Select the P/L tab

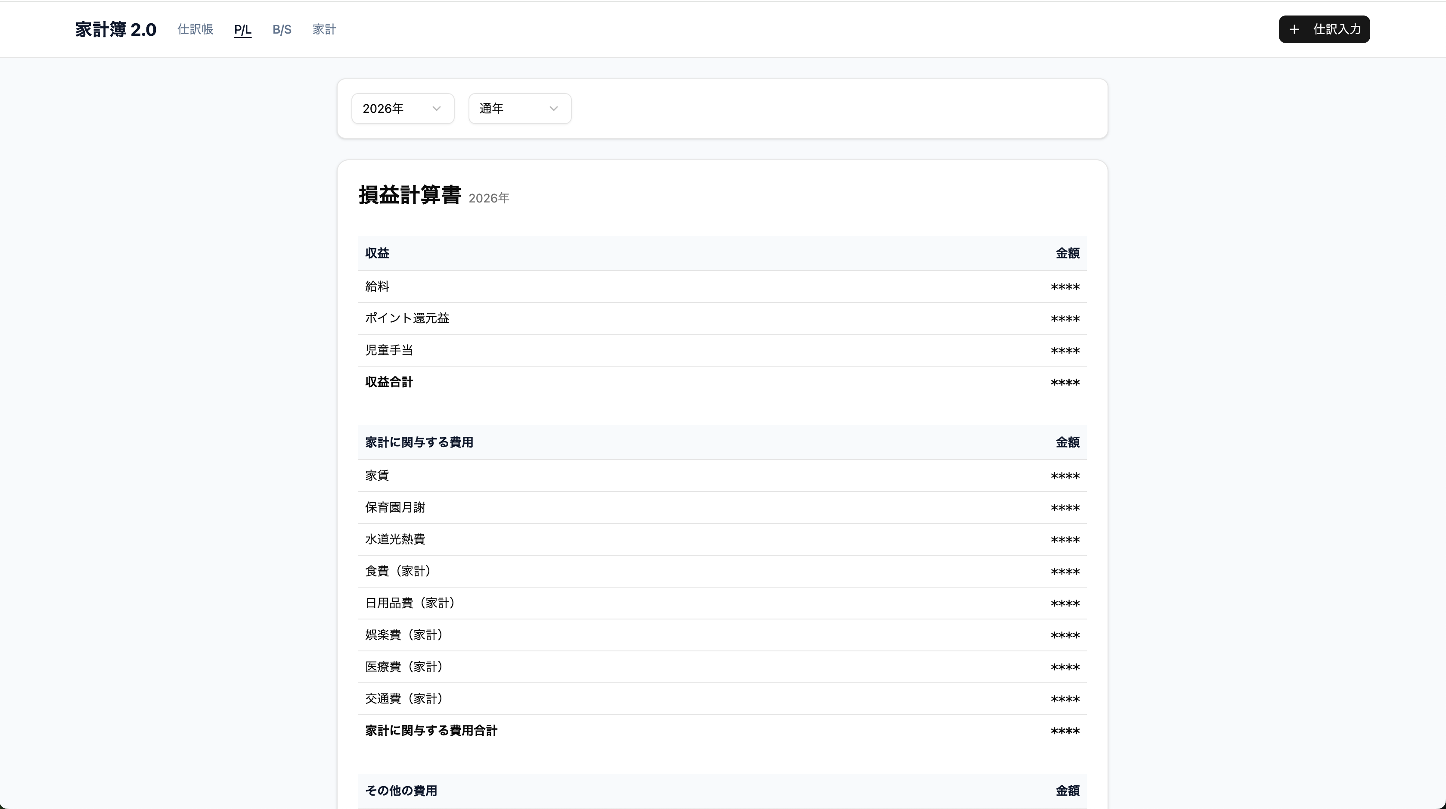[x=242, y=29]
